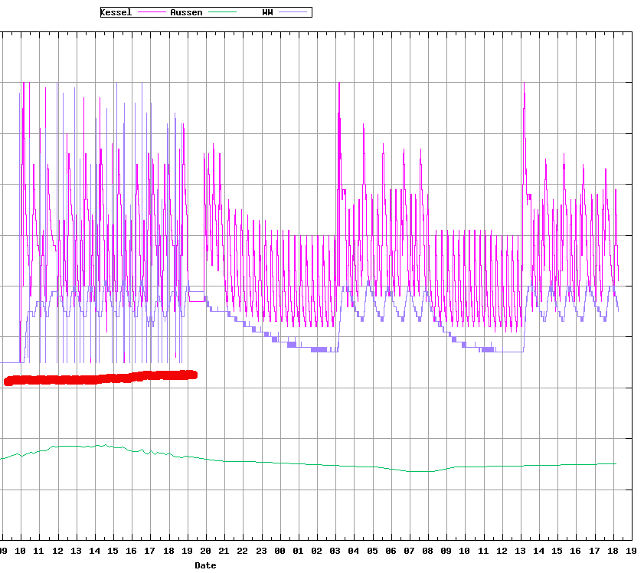
Task: Click the Date axis title
Action: pyautogui.click(x=205, y=565)
